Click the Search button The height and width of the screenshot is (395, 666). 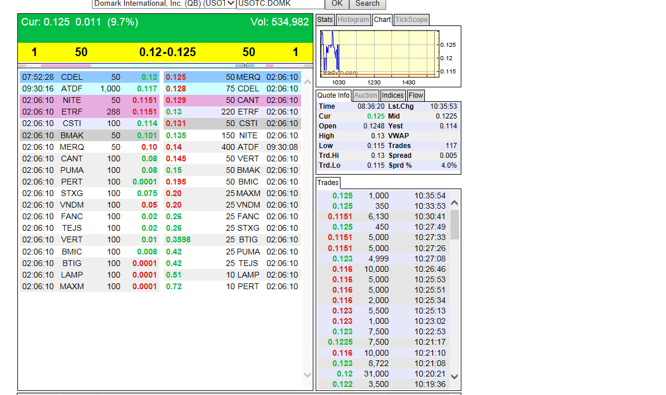pos(368,4)
